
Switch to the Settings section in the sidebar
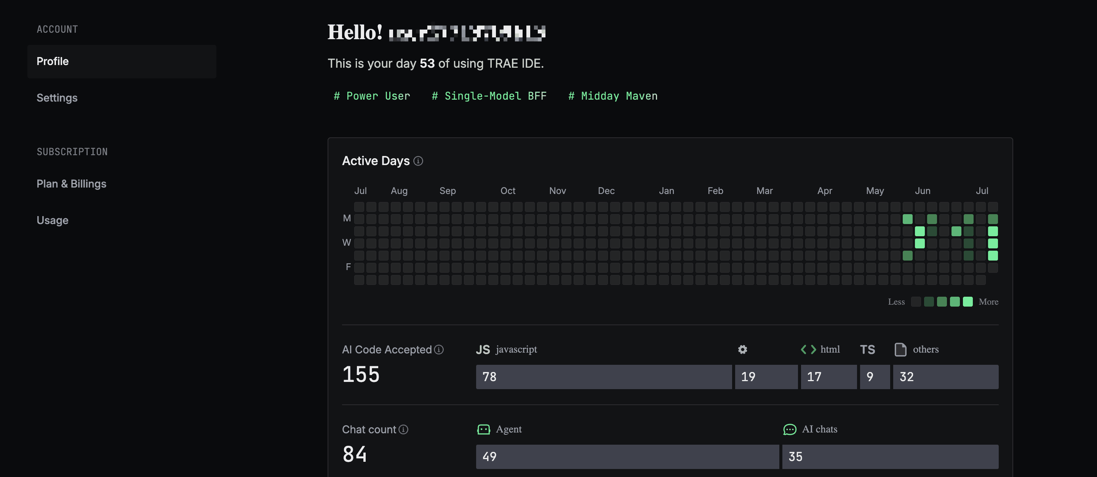click(x=57, y=98)
